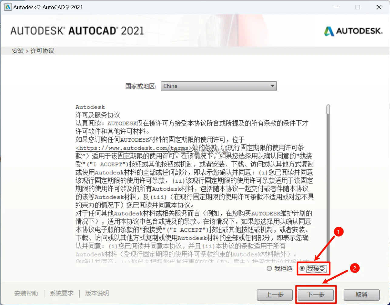Click the 安装 breadcrumb item
The image size is (390, 305).
18,51
